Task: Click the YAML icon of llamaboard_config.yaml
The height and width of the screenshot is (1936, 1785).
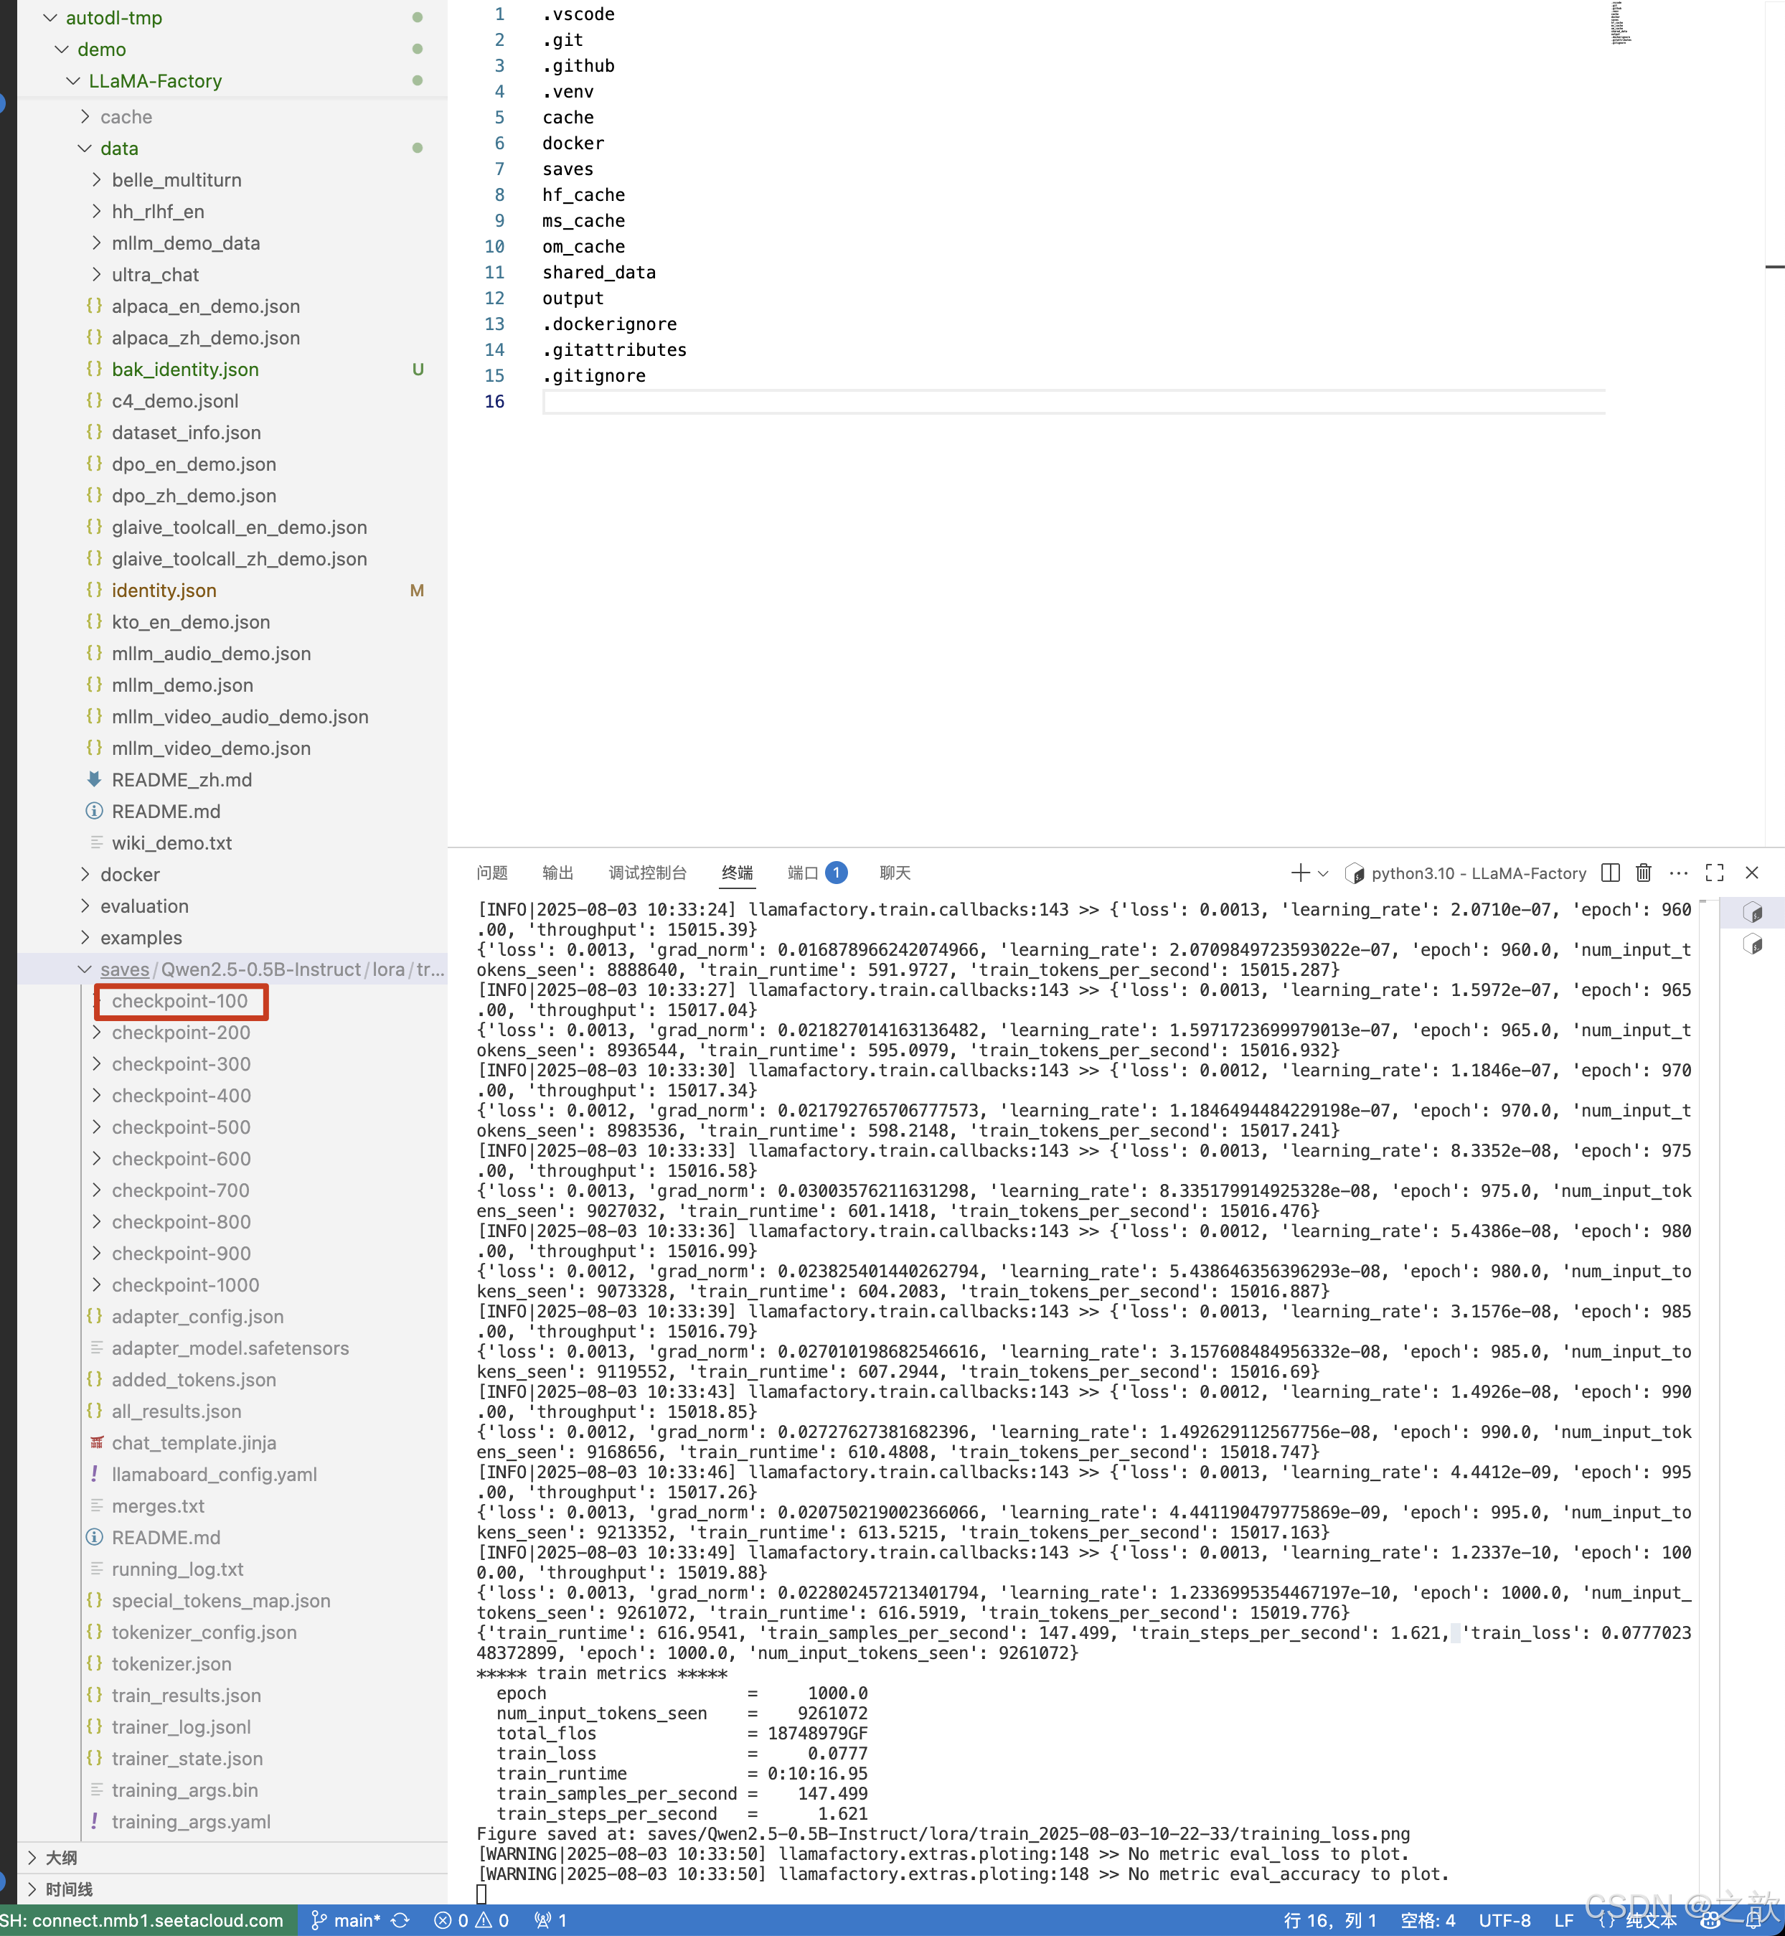Action: (x=95, y=1474)
